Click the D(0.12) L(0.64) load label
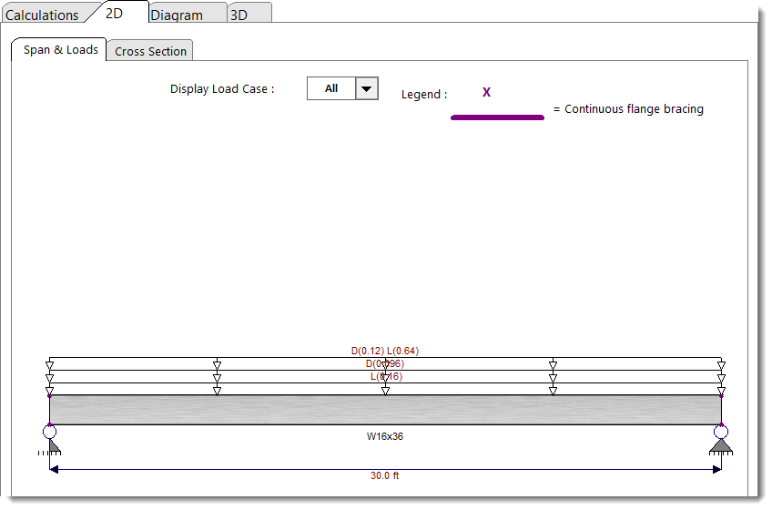 point(385,351)
